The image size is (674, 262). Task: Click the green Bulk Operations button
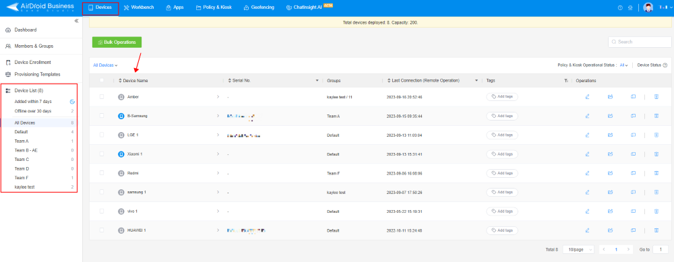[x=117, y=42]
